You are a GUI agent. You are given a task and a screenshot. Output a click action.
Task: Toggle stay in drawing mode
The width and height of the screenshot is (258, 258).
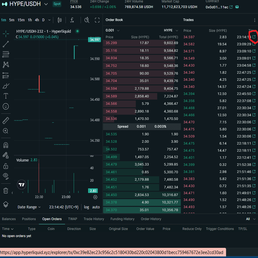6,155
